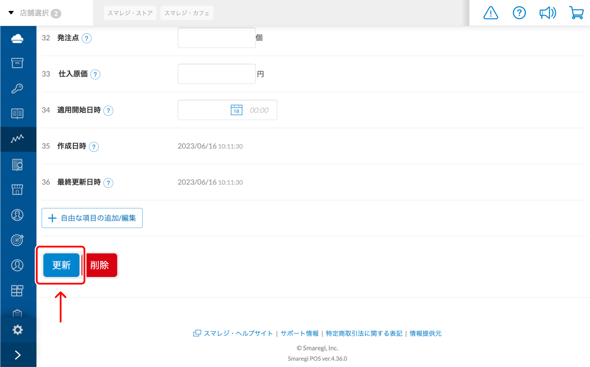This screenshot has height=367, width=590.
Task: Open the settings gear in sidebar
Action: tap(18, 330)
